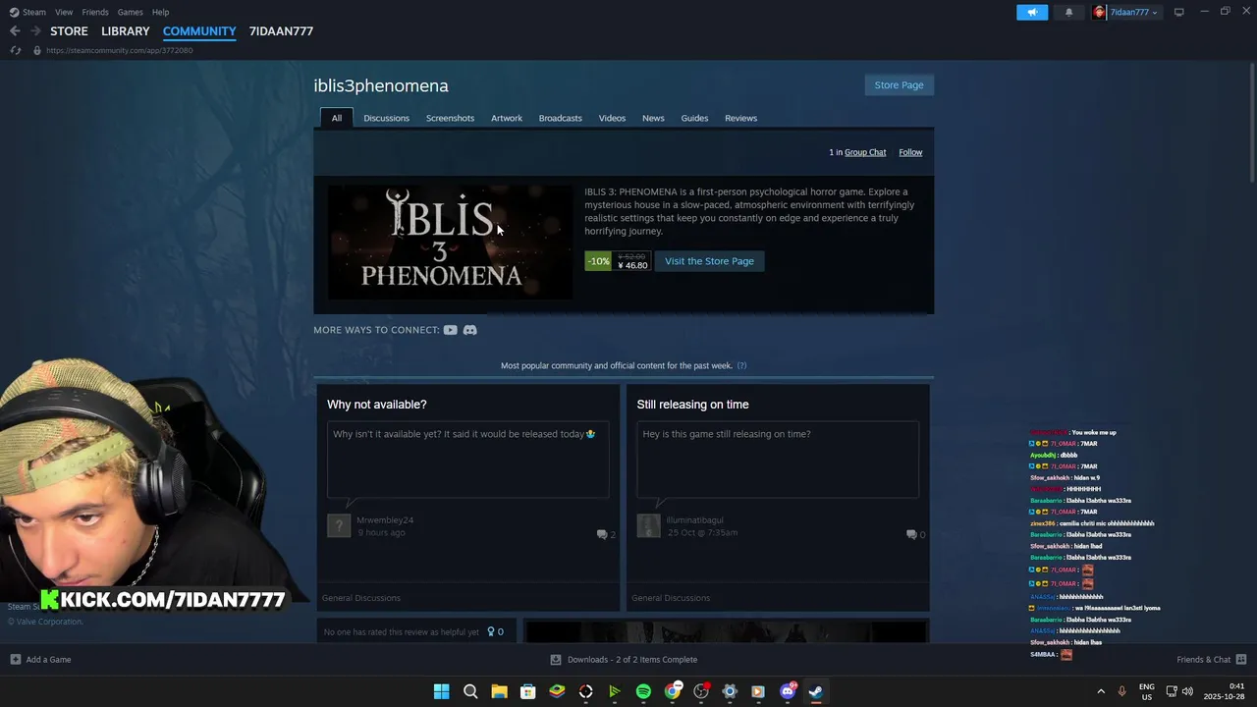Viewport: 1257px width, 707px height.
Task: Switch to Big Picture mode icon
Action: point(1179,12)
